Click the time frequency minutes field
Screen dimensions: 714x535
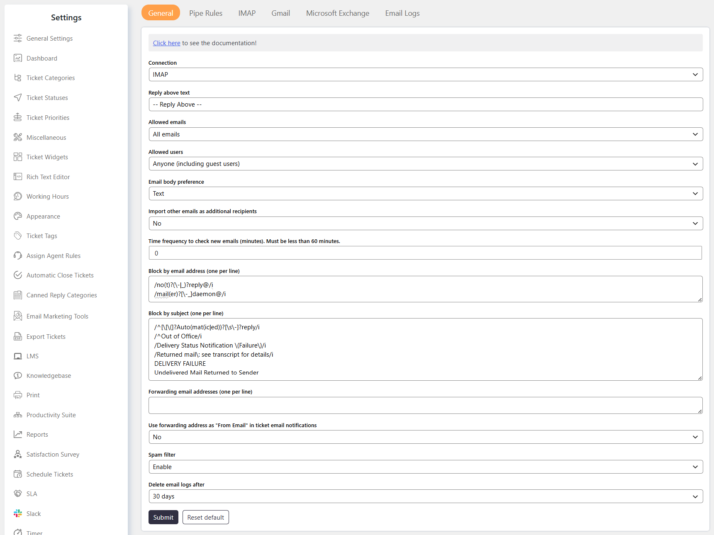click(425, 253)
